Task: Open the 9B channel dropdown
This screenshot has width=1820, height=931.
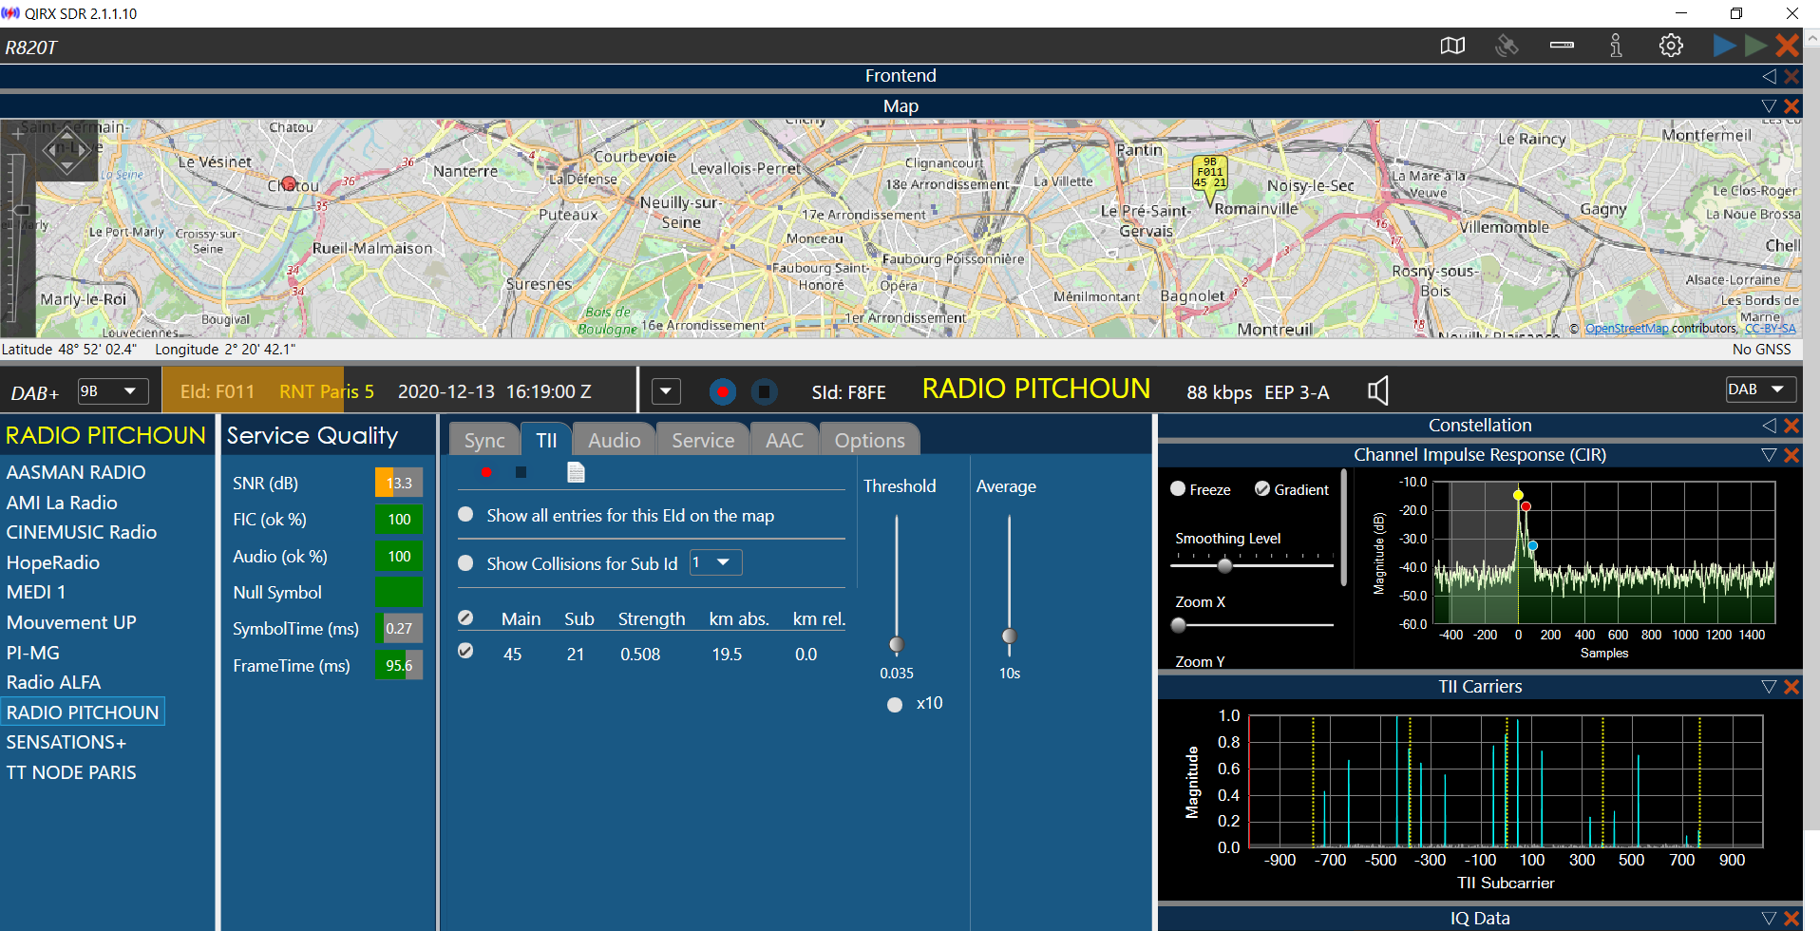Action: (x=113, y=391)
